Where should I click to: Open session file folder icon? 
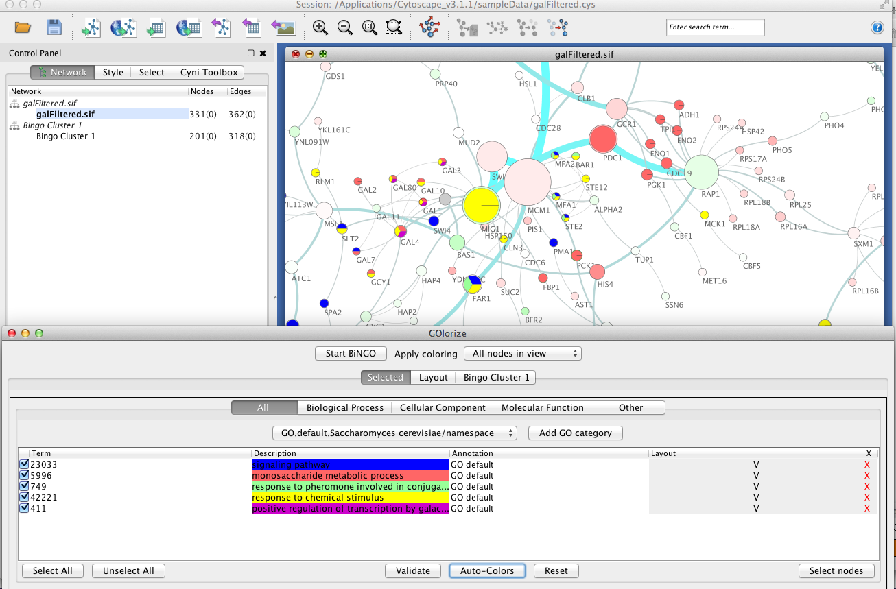click(x=23, y=27)
